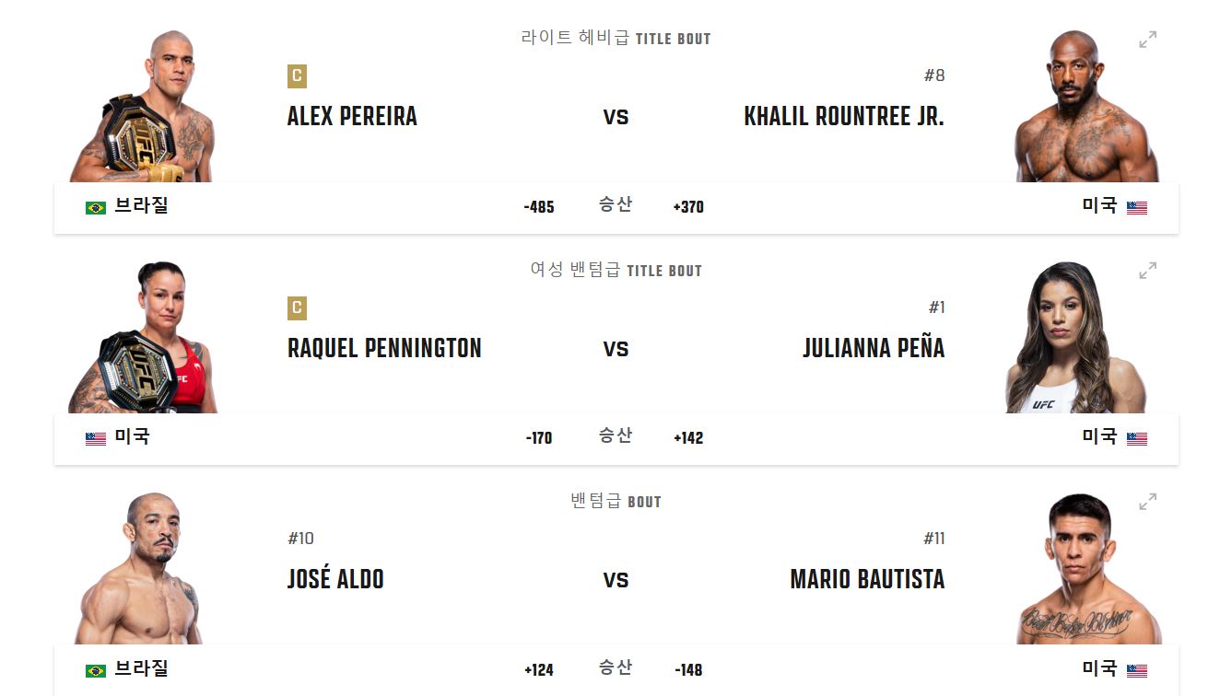
Task: Click the 라이트 헤비급 TITLE BOUT label
Action: pos(615,39)
